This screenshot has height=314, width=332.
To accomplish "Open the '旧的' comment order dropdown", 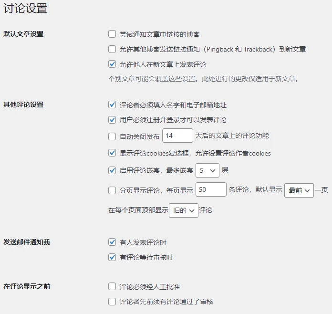I will 184,210.
